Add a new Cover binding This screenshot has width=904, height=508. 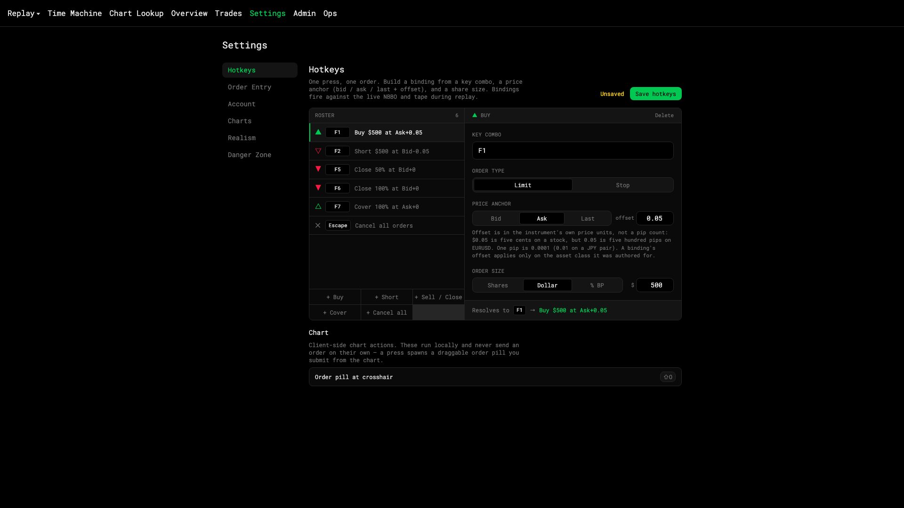point(335,312)
